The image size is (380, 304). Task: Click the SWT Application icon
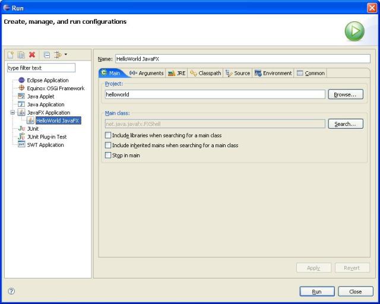pyautogui.click(x=21, y=144)
